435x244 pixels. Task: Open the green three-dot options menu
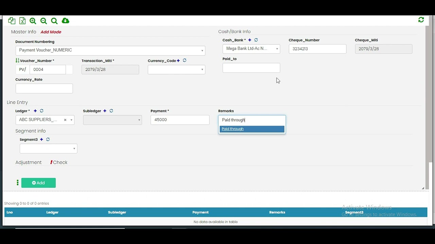18,183
